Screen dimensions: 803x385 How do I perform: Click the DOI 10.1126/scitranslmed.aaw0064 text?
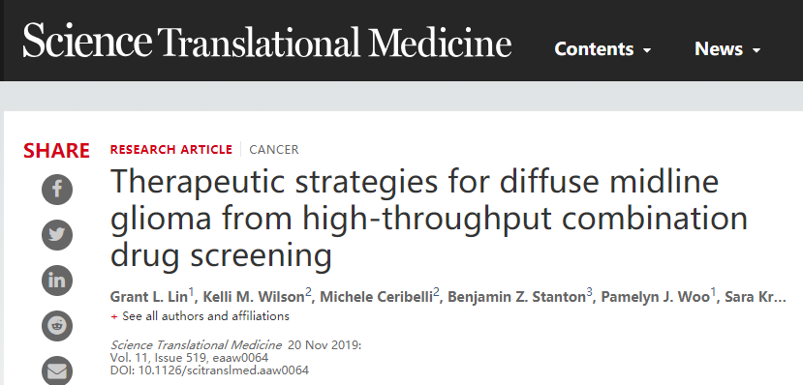(209, 370)
